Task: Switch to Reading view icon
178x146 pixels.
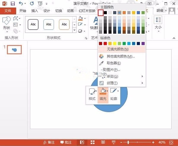Action: pos(103,142)
